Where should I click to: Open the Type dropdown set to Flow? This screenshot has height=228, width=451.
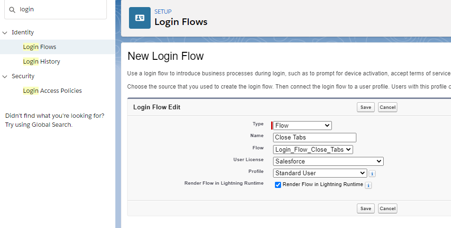303,126
